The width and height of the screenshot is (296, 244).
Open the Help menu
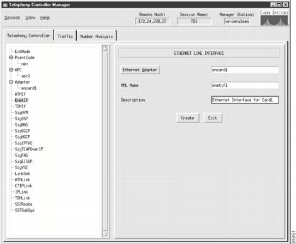(x=45, y=18)
